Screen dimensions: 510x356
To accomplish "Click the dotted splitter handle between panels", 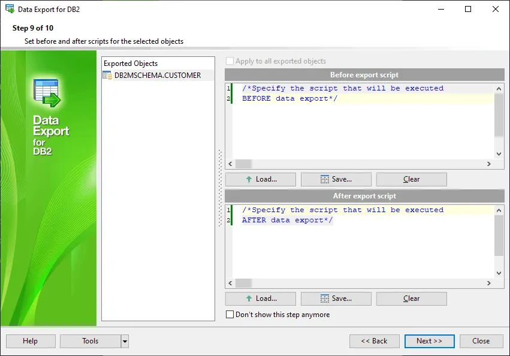I will tap(220, 188).
